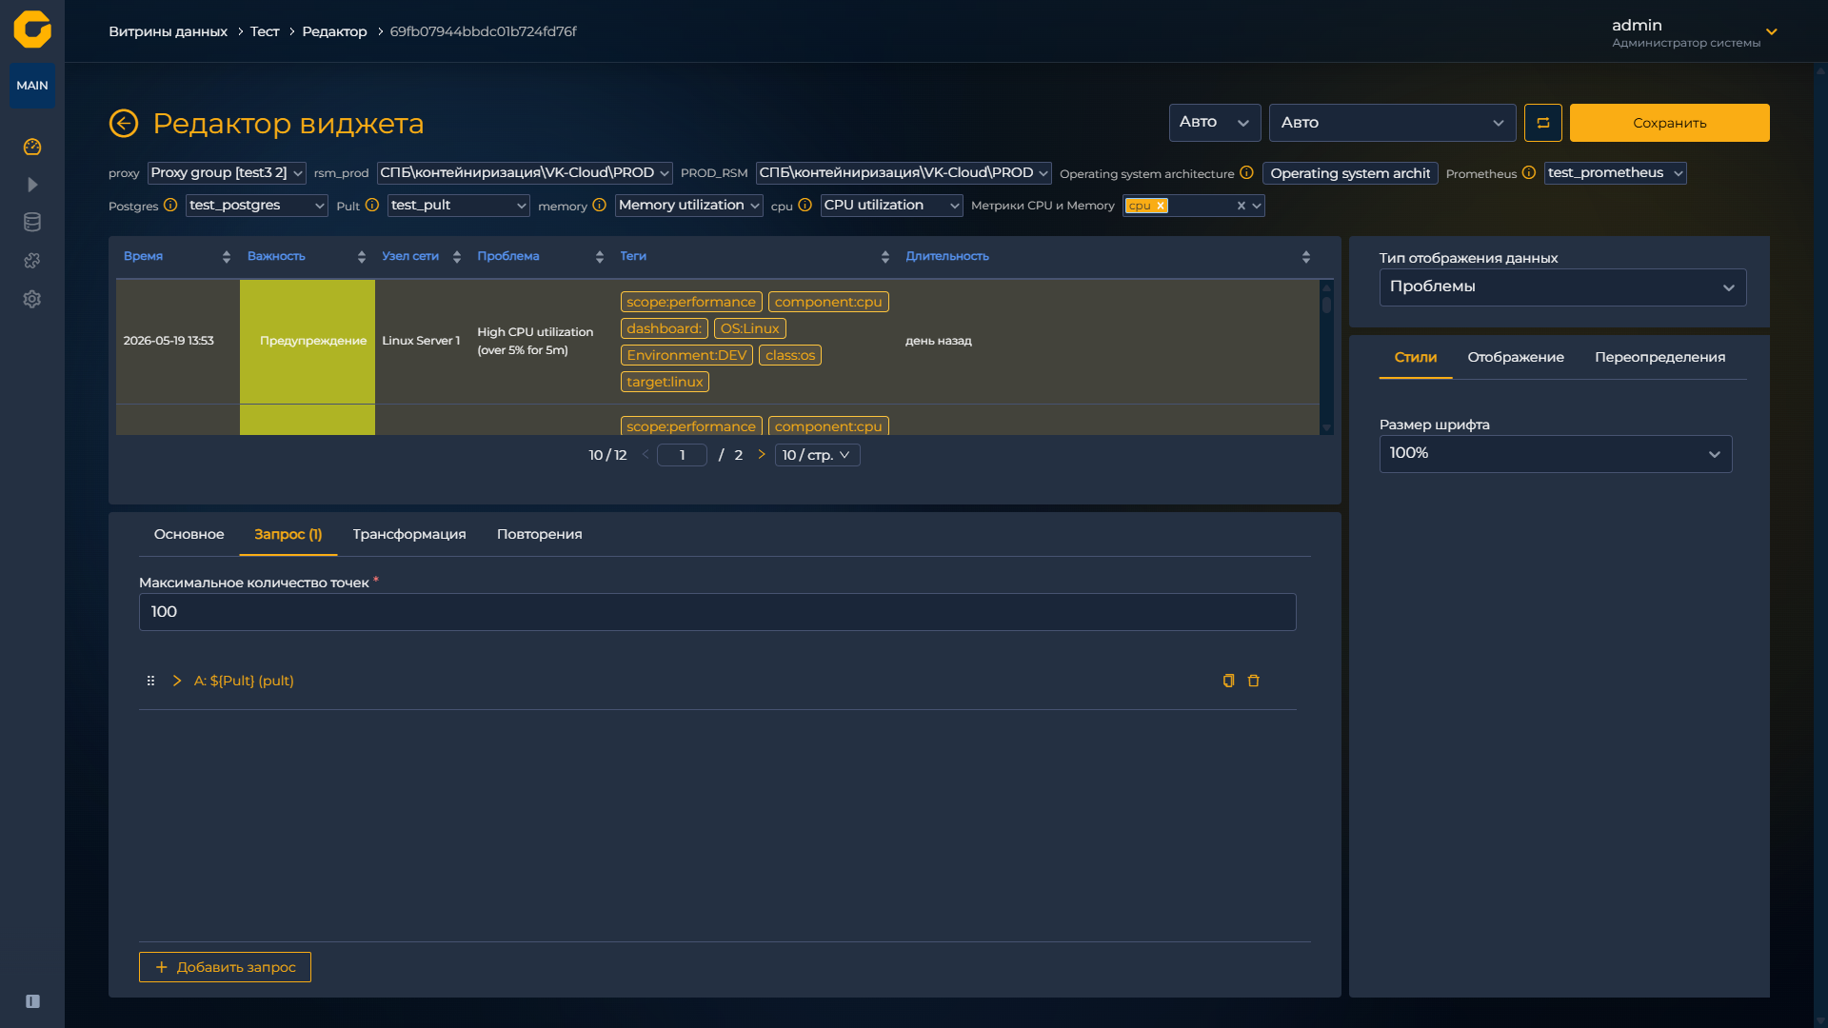Duplicate query A with copy icon
The height and width of the screenshot is (1028, 1828).
[x=1228, y=681]
